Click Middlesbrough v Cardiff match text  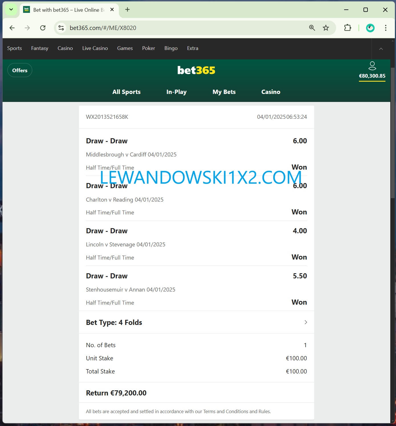point(131,154)
